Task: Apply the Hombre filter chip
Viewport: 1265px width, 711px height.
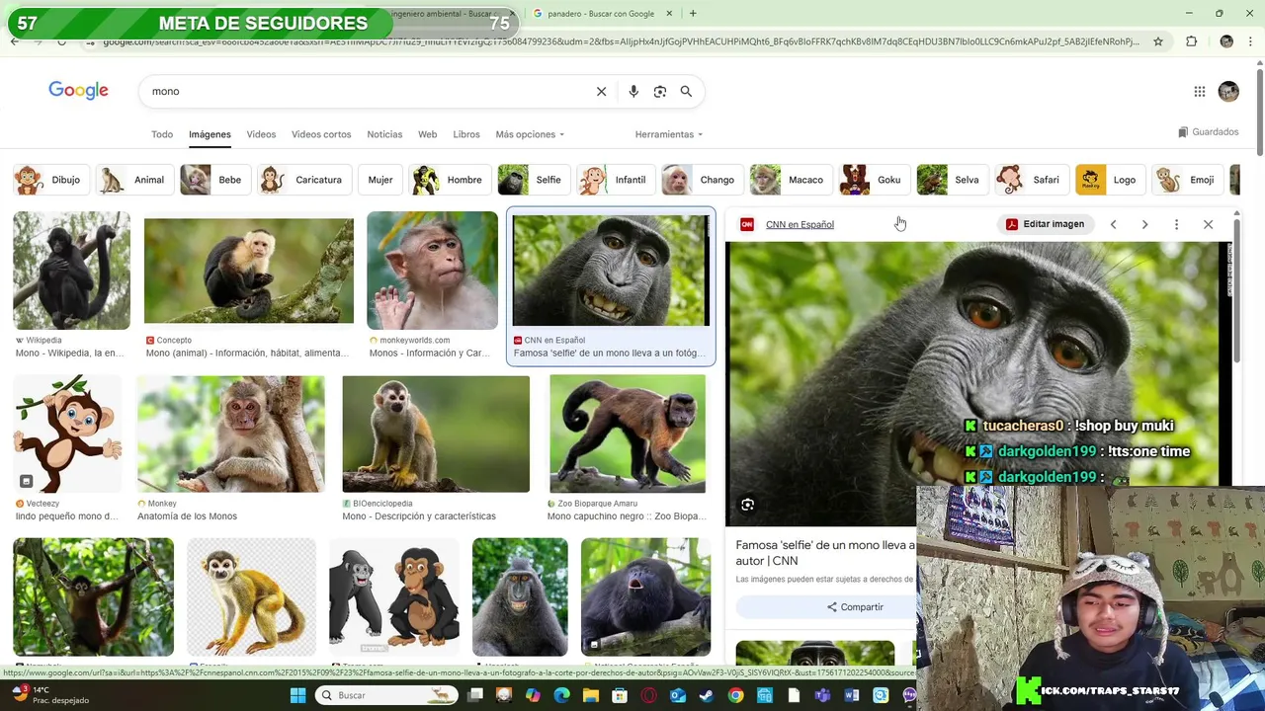Action: [x=450, y=180]
